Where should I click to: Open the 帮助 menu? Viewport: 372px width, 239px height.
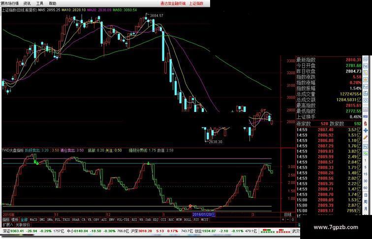tap(53, 3)
